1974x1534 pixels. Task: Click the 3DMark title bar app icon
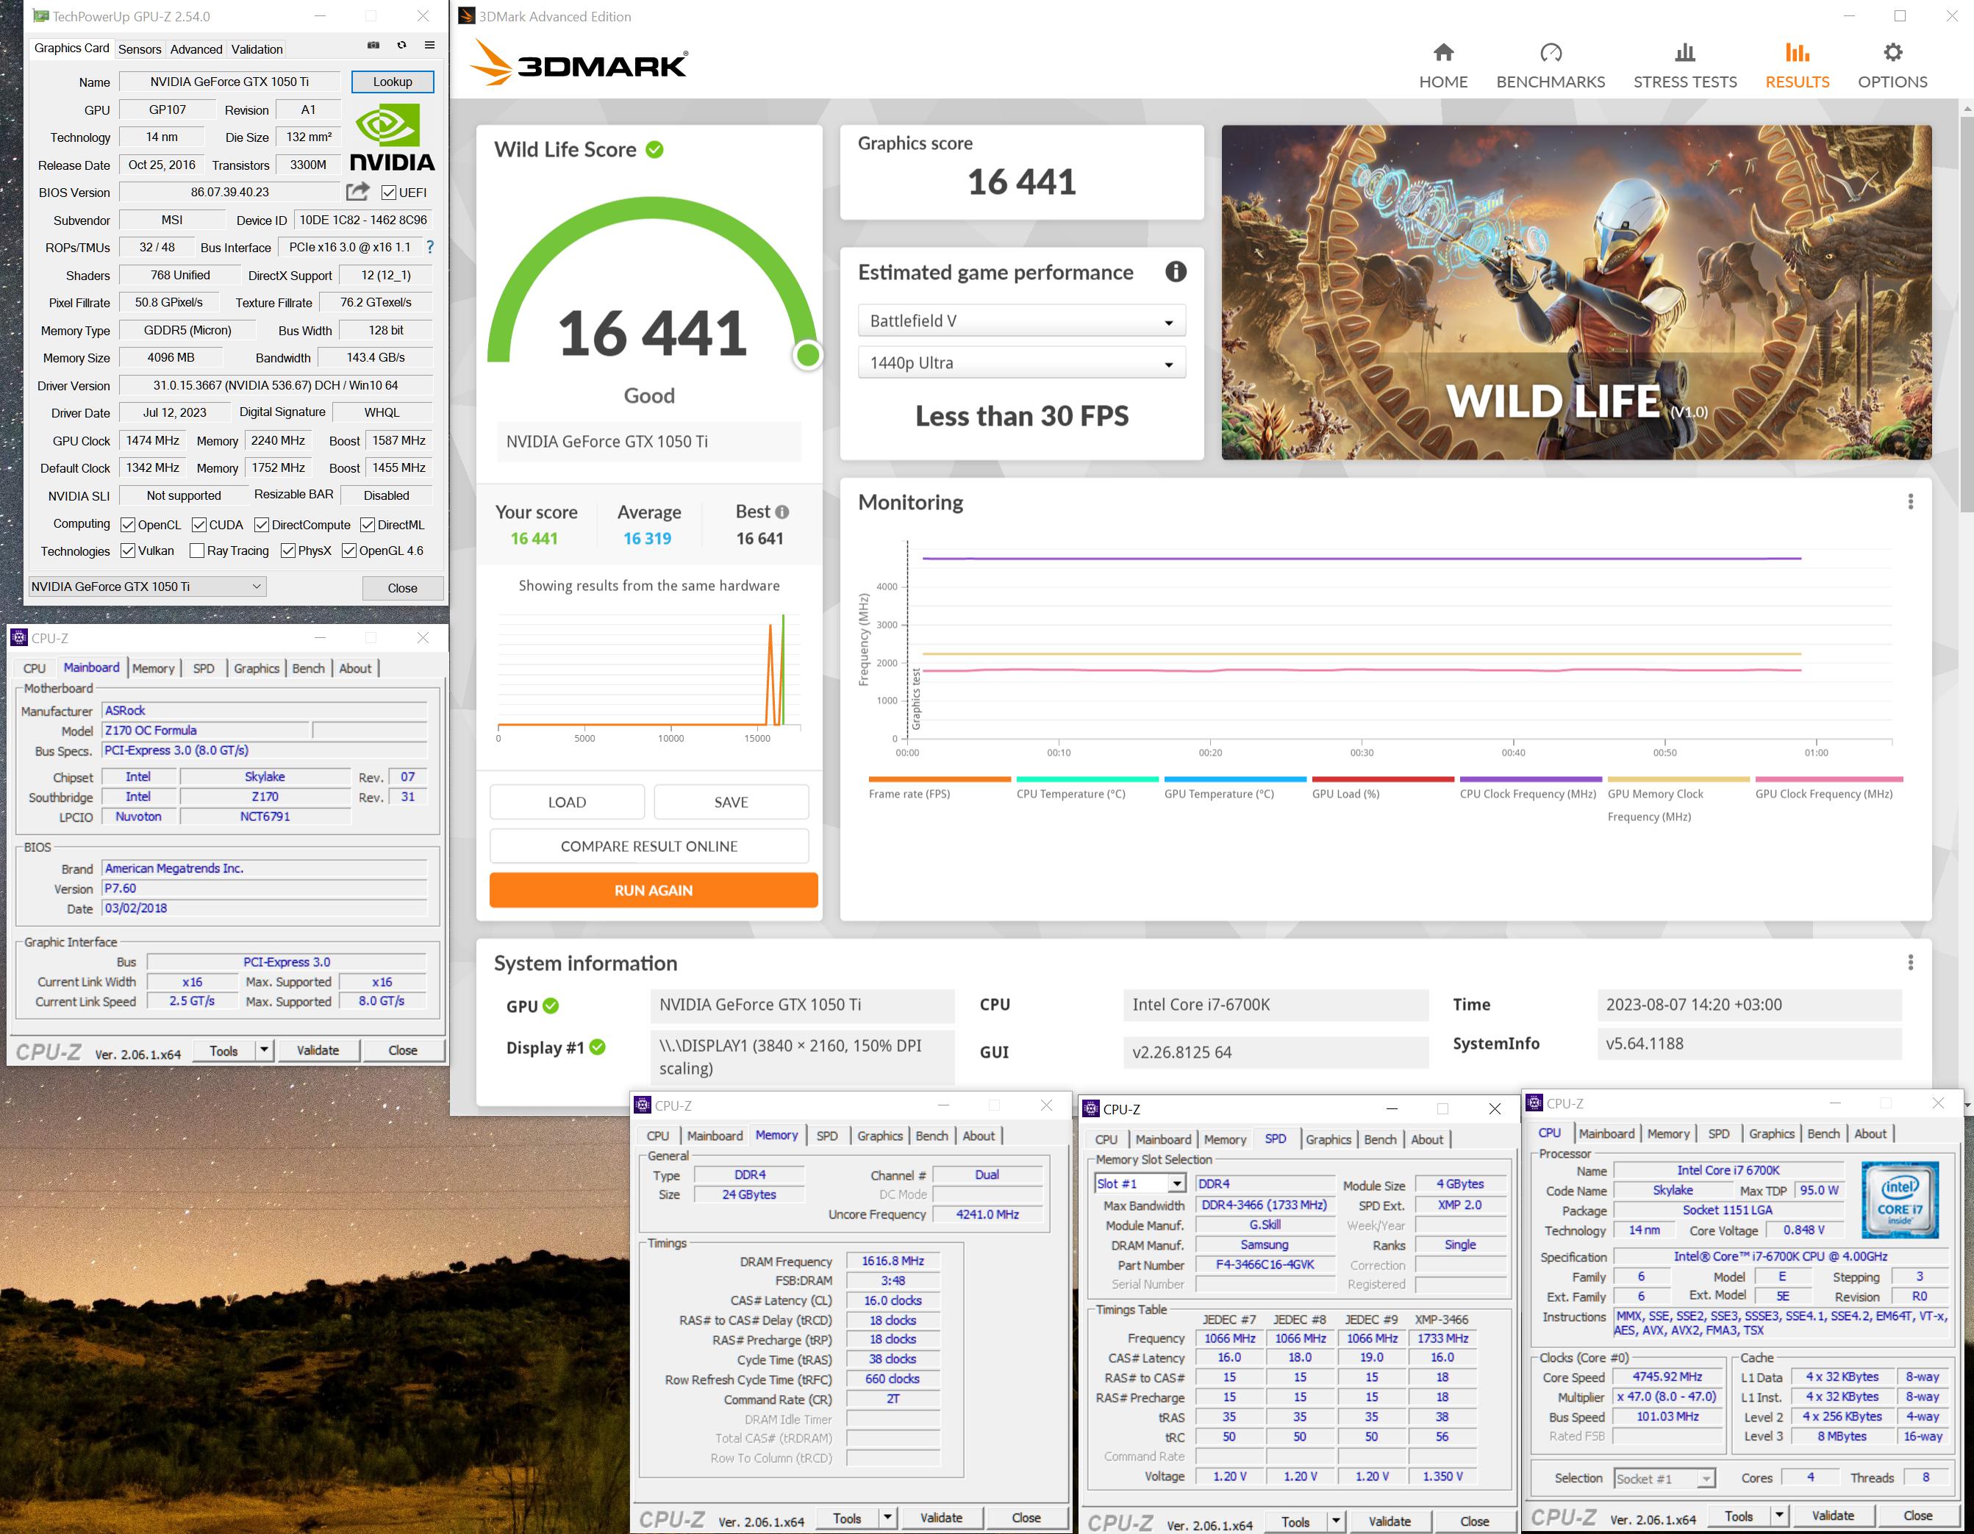coord(468,16)
